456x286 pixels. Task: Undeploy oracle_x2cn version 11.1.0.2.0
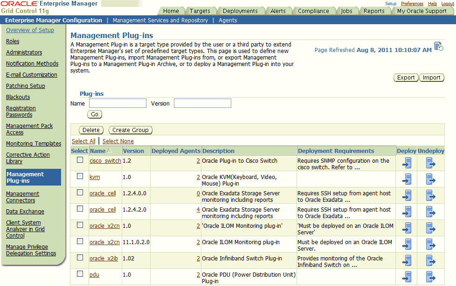pyautogui.click(x=431, y=244)
